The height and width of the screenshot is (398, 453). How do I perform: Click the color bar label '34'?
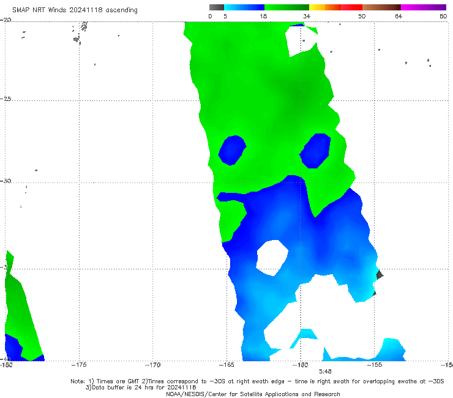coord(307,16)
